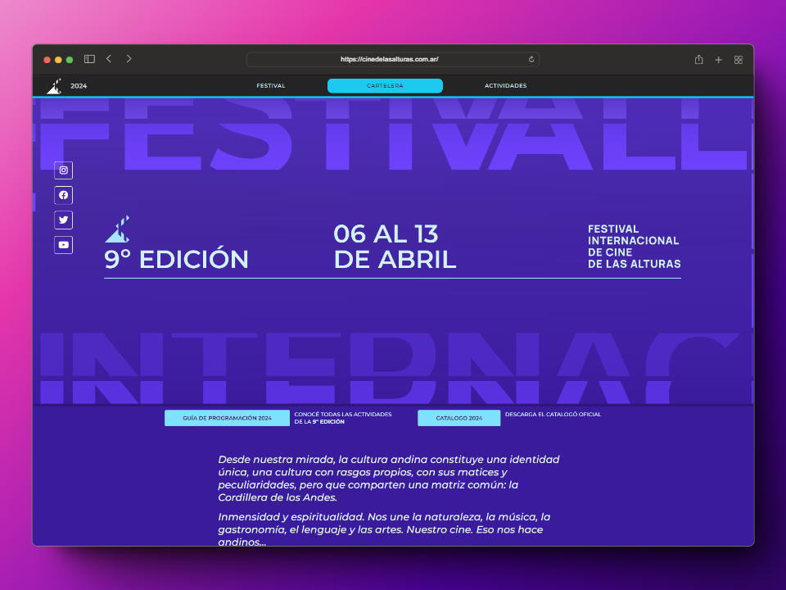
Task: Open the Twitter social icon
Action: click(63, 220)
